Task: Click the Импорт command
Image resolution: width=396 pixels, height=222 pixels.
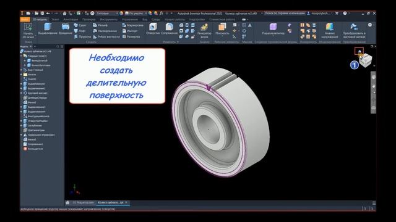Action: [130, 31]
